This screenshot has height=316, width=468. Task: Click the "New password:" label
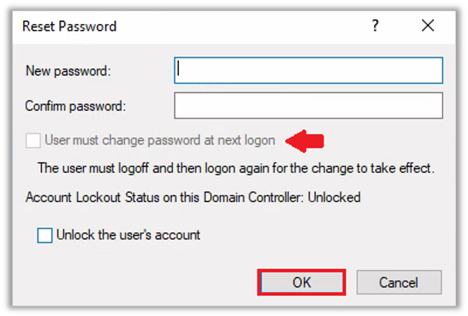click(x=68, y=71)
